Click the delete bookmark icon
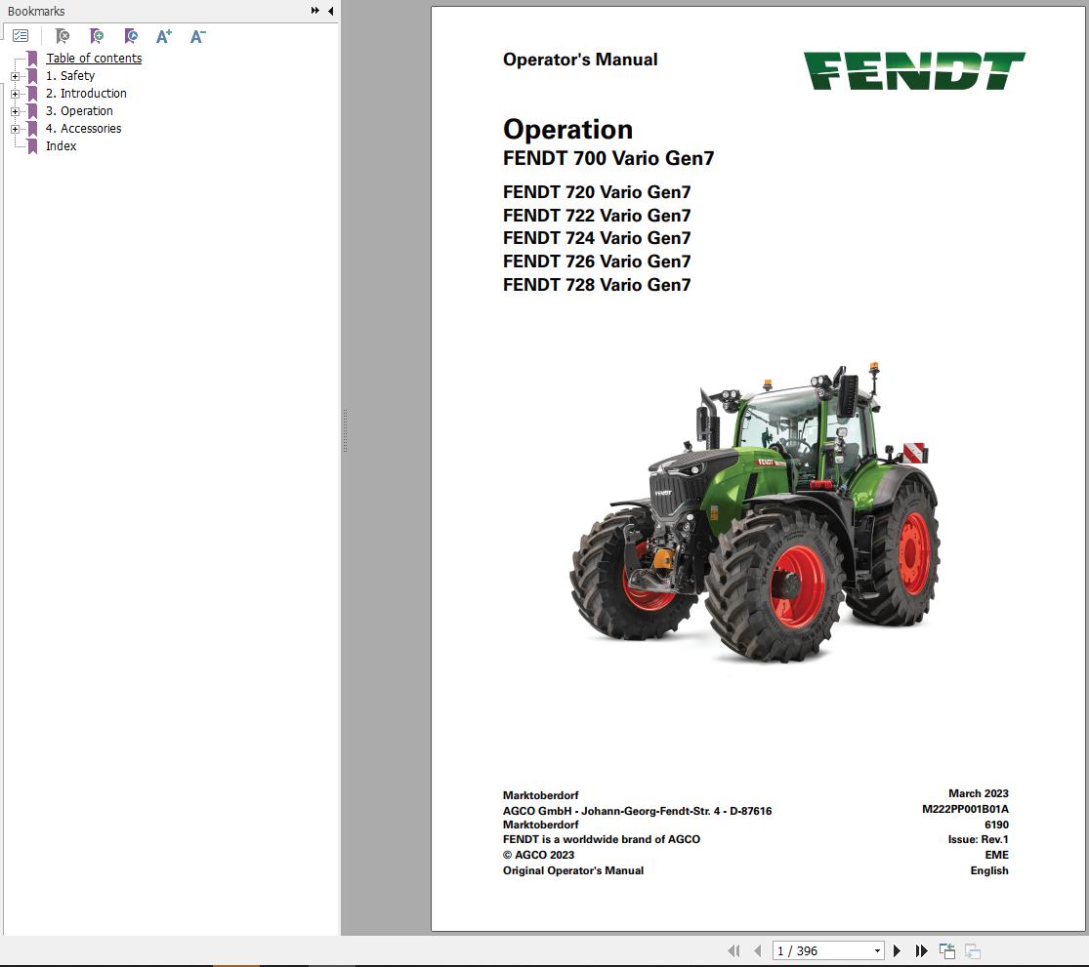This screenshot has height=967, width=1089. (63, 36)
